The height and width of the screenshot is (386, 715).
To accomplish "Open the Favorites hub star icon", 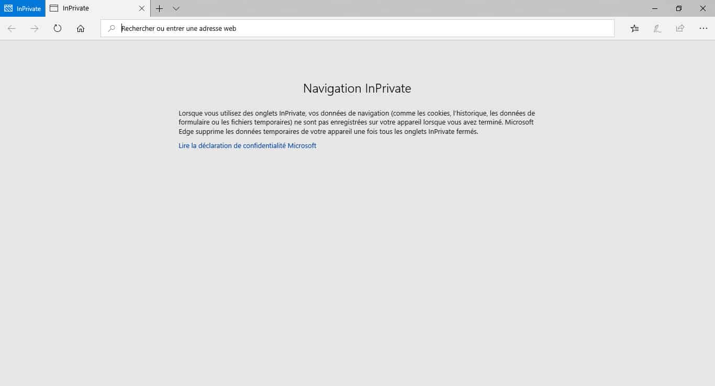I will point(634,29).
